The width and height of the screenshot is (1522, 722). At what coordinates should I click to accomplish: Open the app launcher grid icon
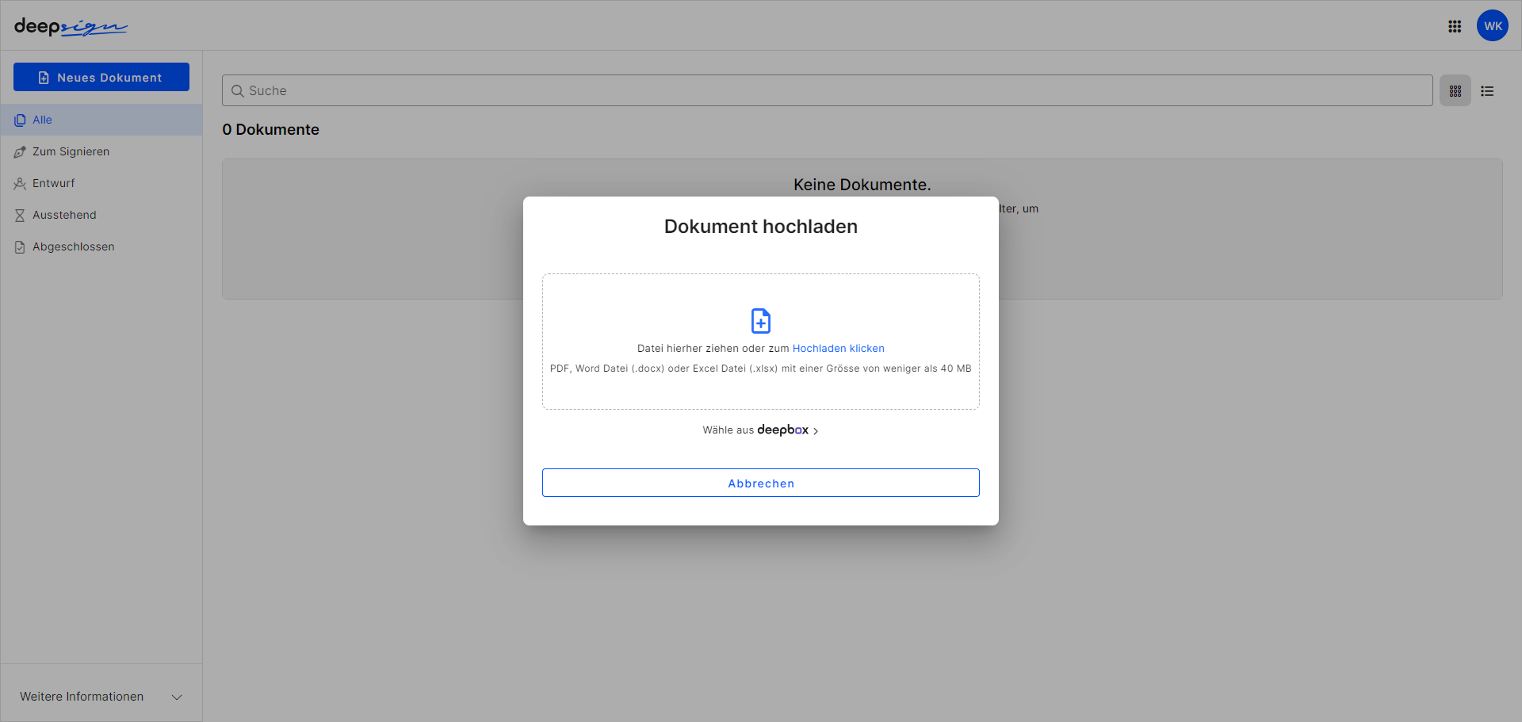[x=1455, y=25]
